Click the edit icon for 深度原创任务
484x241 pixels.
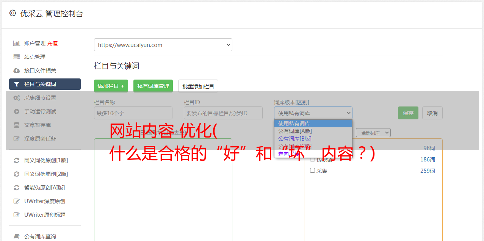coord(17,139)
